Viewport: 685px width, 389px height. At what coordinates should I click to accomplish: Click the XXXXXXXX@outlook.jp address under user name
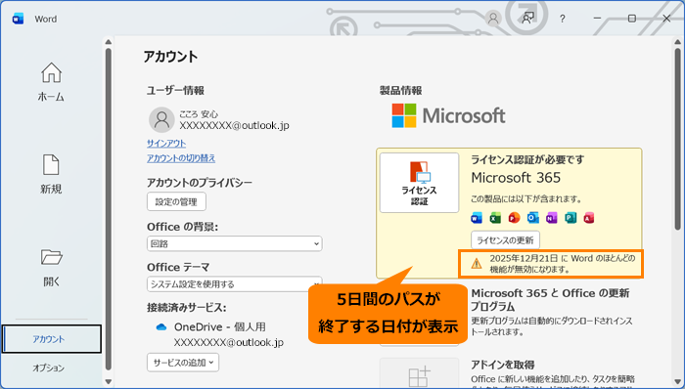234,126
